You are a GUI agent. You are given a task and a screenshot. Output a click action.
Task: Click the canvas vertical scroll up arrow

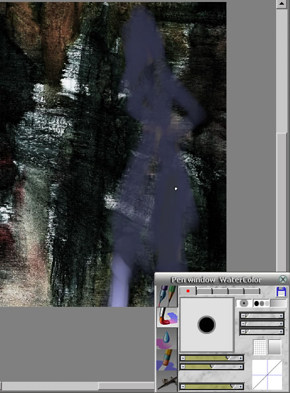click(282, 3)
